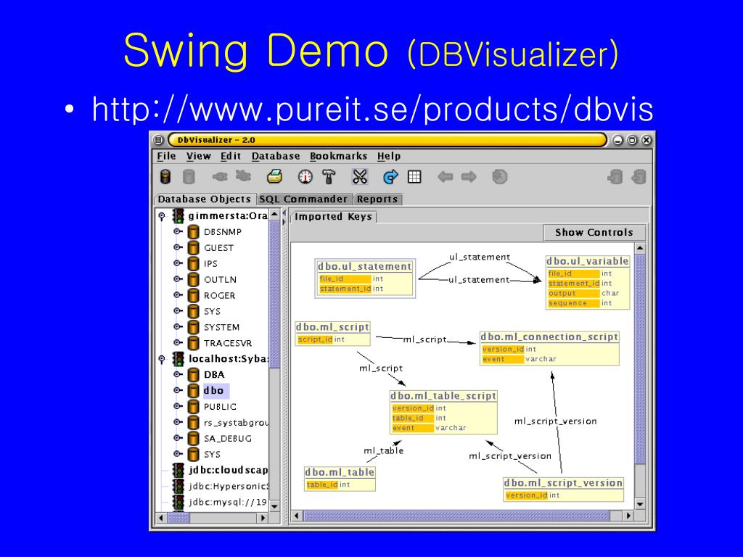Switch to the SQL Commander tab
The width and height of the screenshot is (743, 557).
click(303, 199)
